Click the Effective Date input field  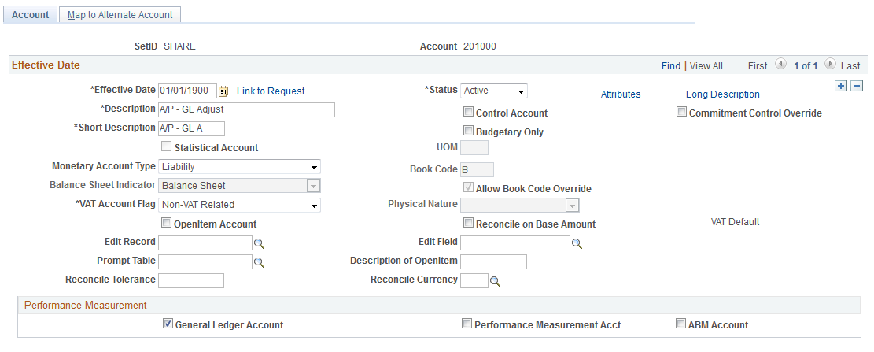point(188,91)
